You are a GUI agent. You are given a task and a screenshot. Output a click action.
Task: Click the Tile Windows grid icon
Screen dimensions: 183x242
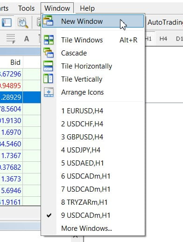49,40
